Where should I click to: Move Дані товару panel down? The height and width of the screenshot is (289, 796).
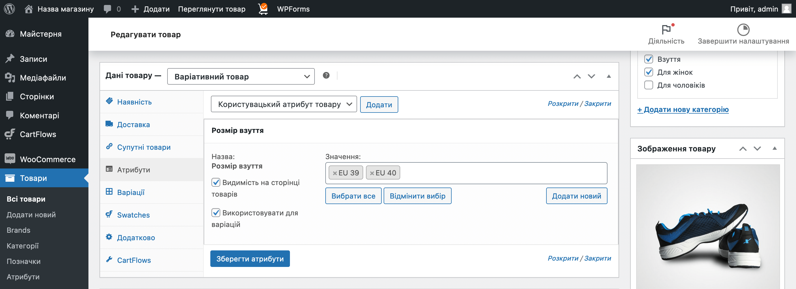pyautogui.click(x=591, y=76)
